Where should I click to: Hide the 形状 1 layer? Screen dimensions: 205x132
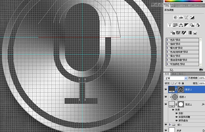[166, 104]
